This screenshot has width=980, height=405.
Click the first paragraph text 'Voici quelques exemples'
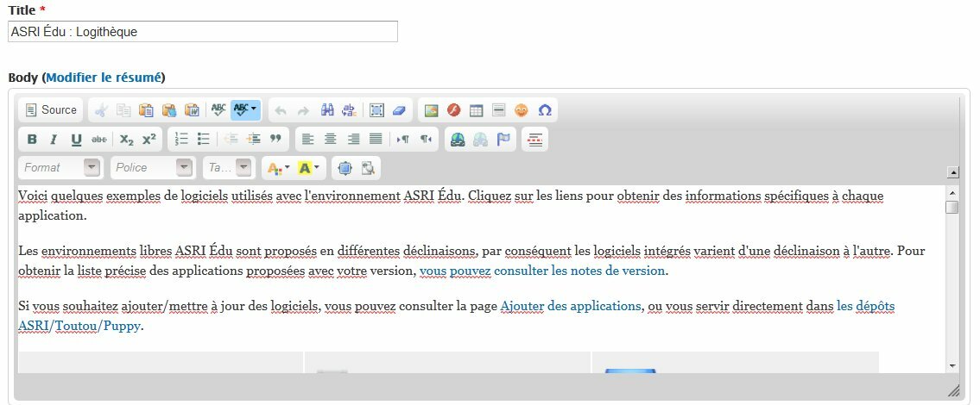coord(90,196)
